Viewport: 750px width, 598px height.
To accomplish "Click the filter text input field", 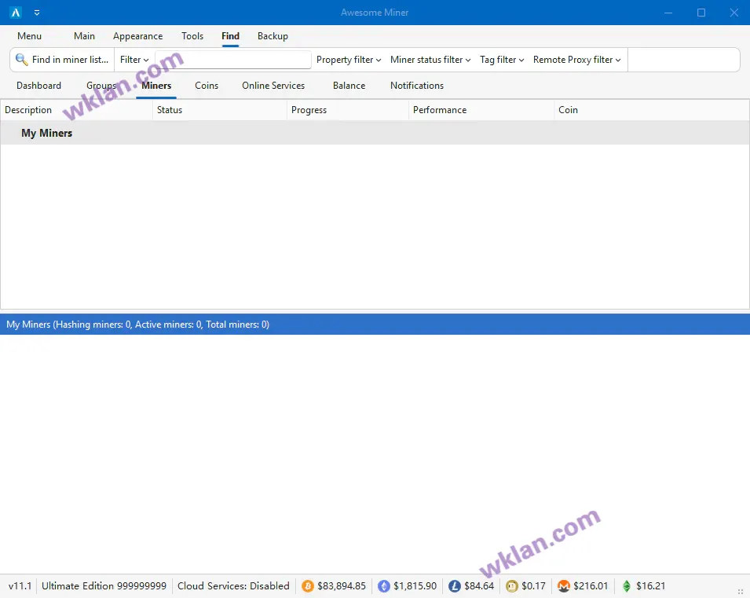I will (233, 60).
